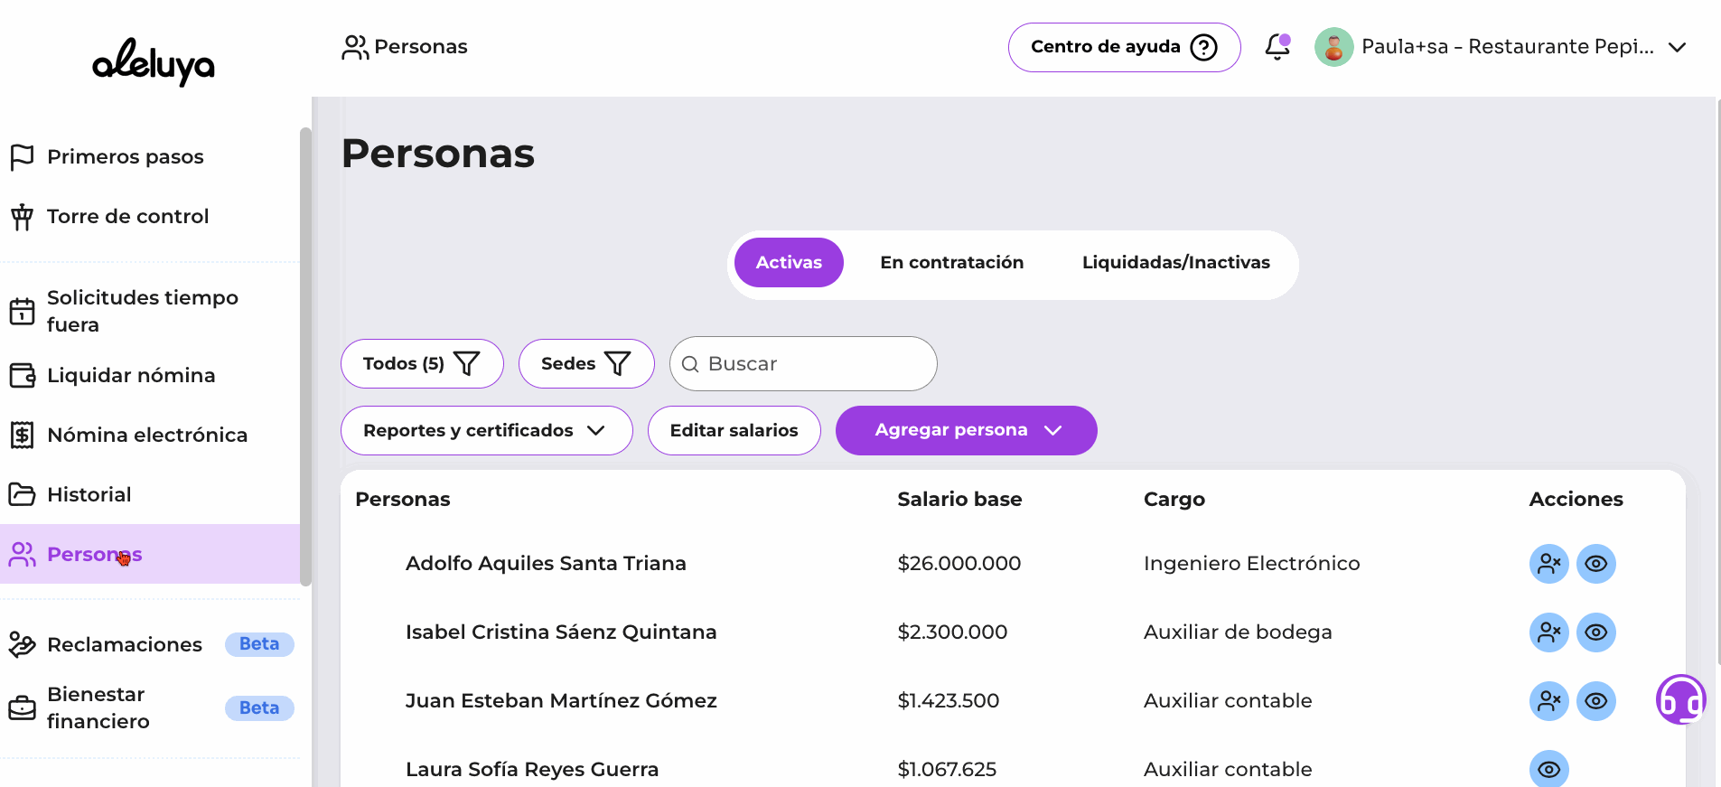Viewport: 1721px width, 787px height.
Task: View details eye icon for Laura Sofía
Action: (1548, 769)
